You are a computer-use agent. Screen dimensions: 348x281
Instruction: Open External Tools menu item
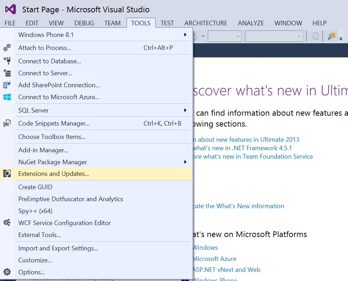pos(96,235)
